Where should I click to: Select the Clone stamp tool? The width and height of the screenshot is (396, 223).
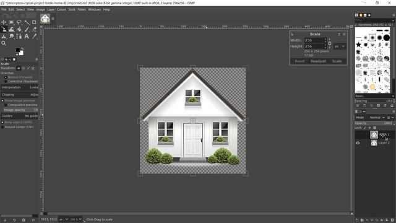pos(4,37)
